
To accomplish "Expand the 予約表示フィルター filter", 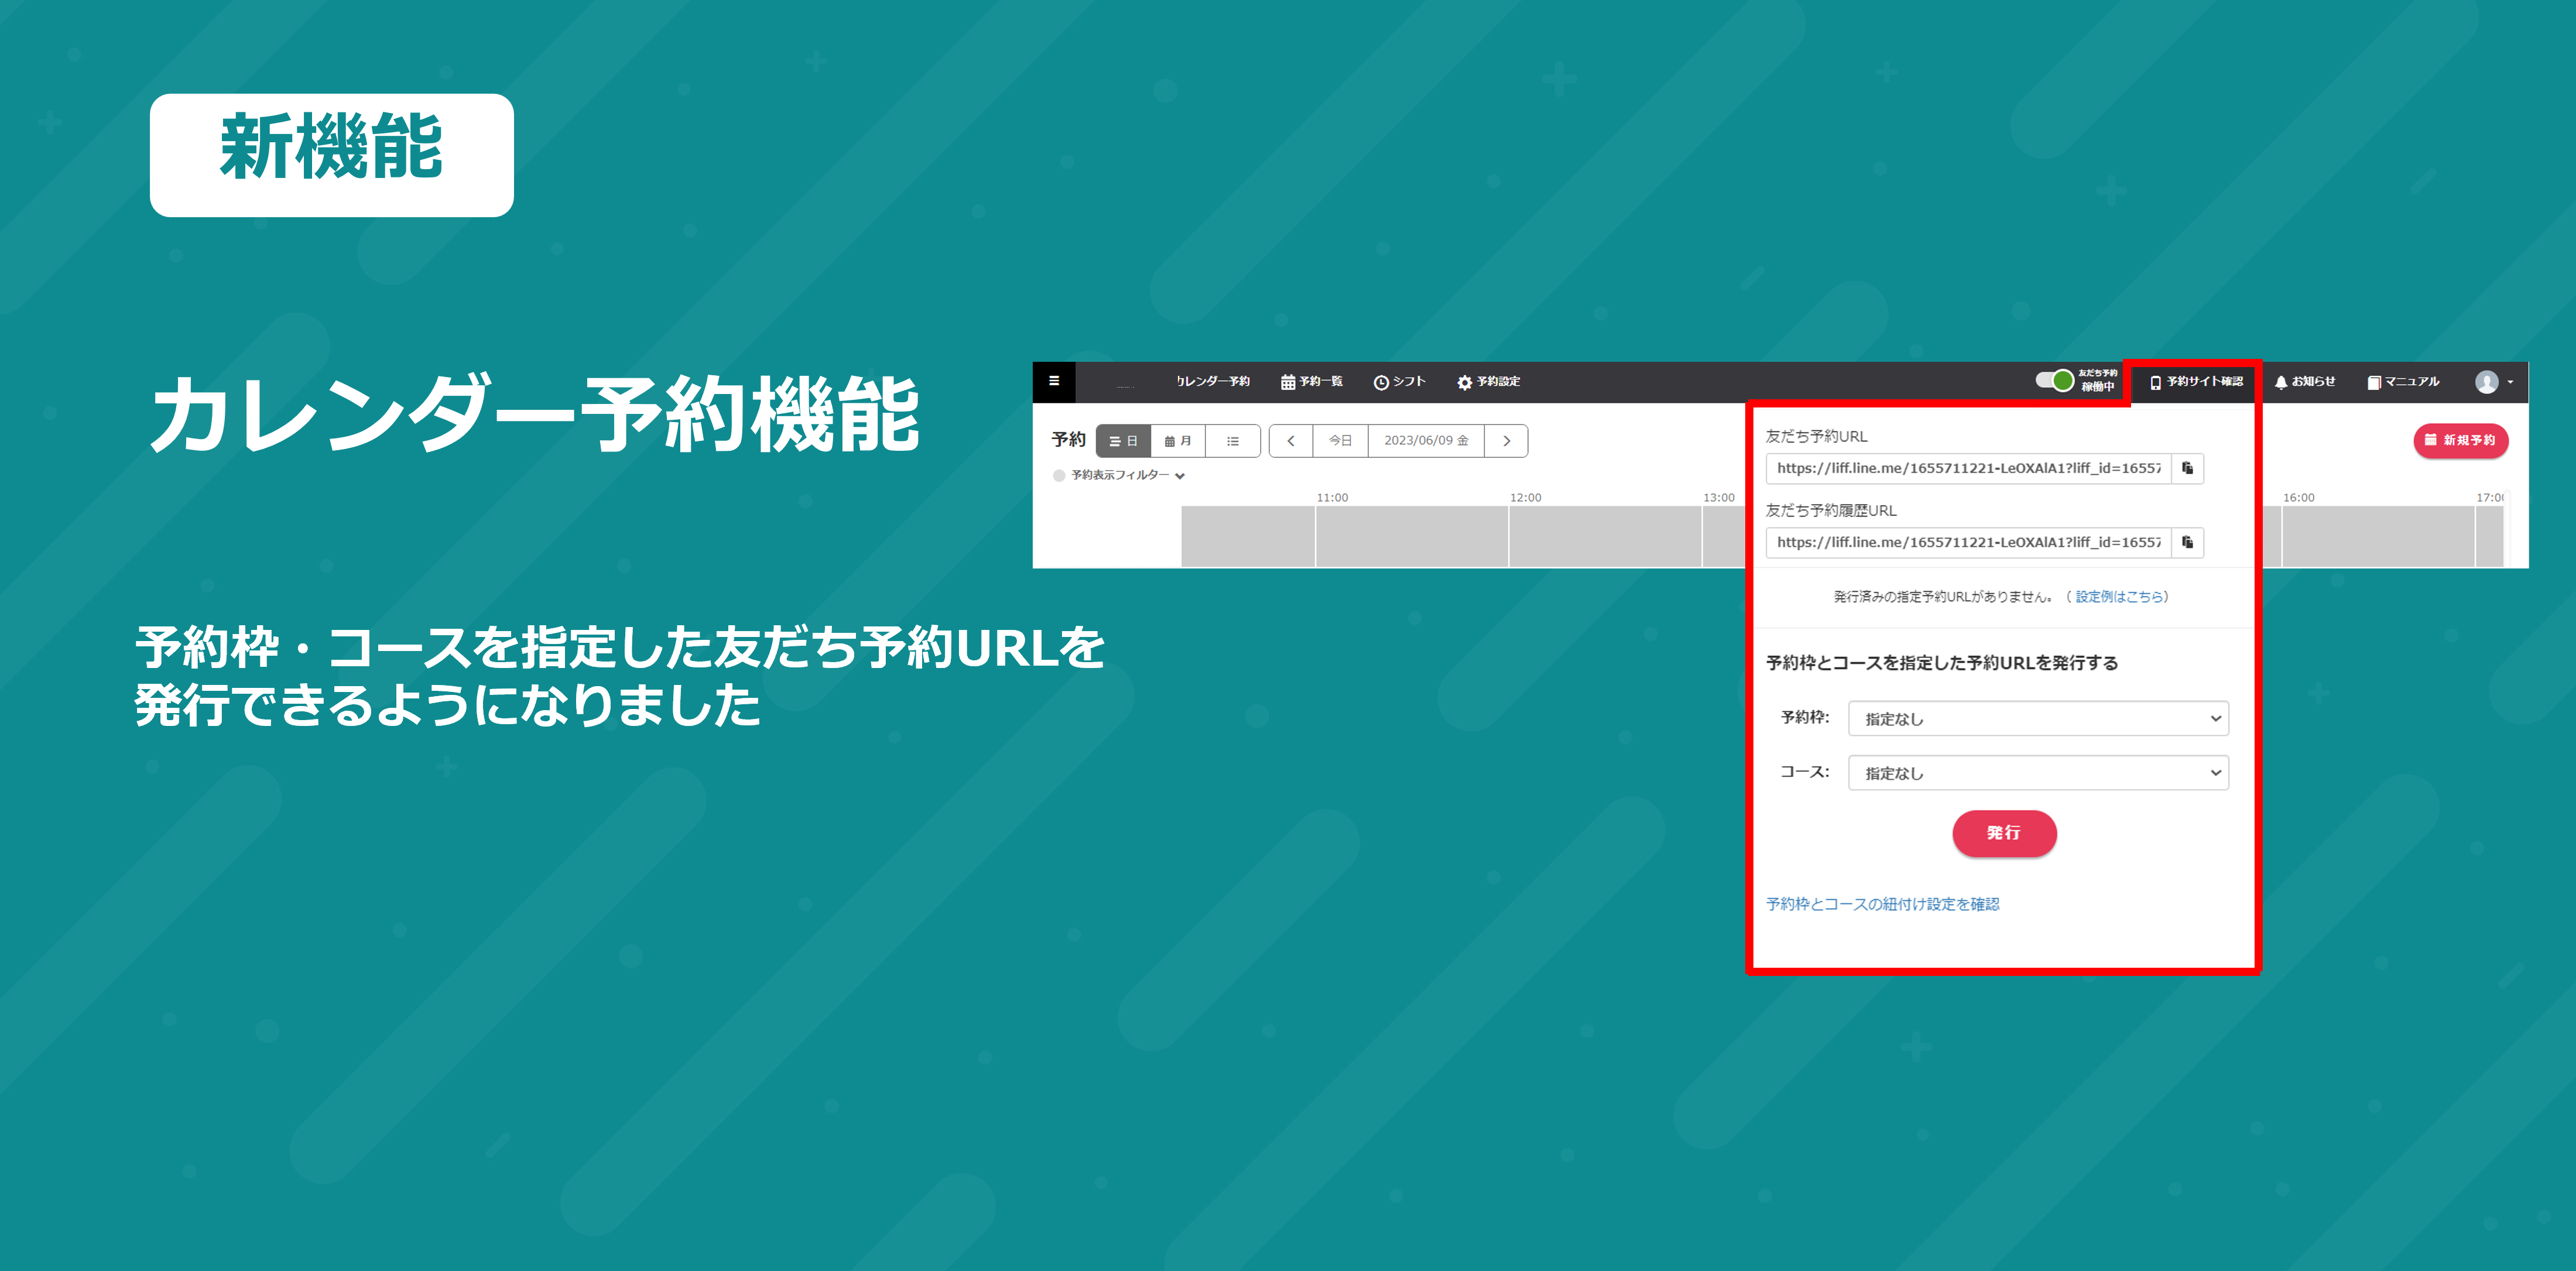I will pyautogui.click(x=1127, y=475).
